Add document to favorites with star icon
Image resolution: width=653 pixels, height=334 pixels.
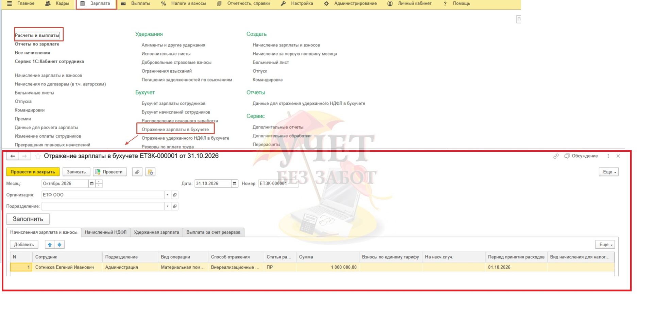[38, 156]
